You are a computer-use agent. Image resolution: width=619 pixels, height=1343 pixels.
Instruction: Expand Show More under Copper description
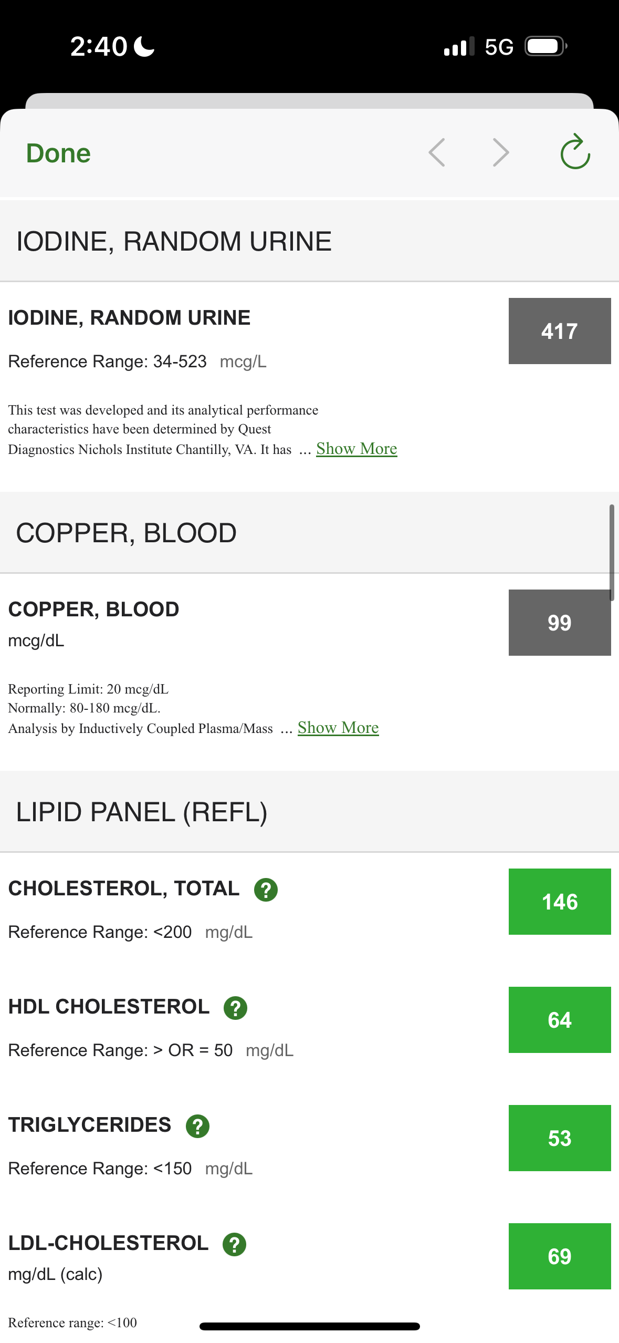click(338, 728)
